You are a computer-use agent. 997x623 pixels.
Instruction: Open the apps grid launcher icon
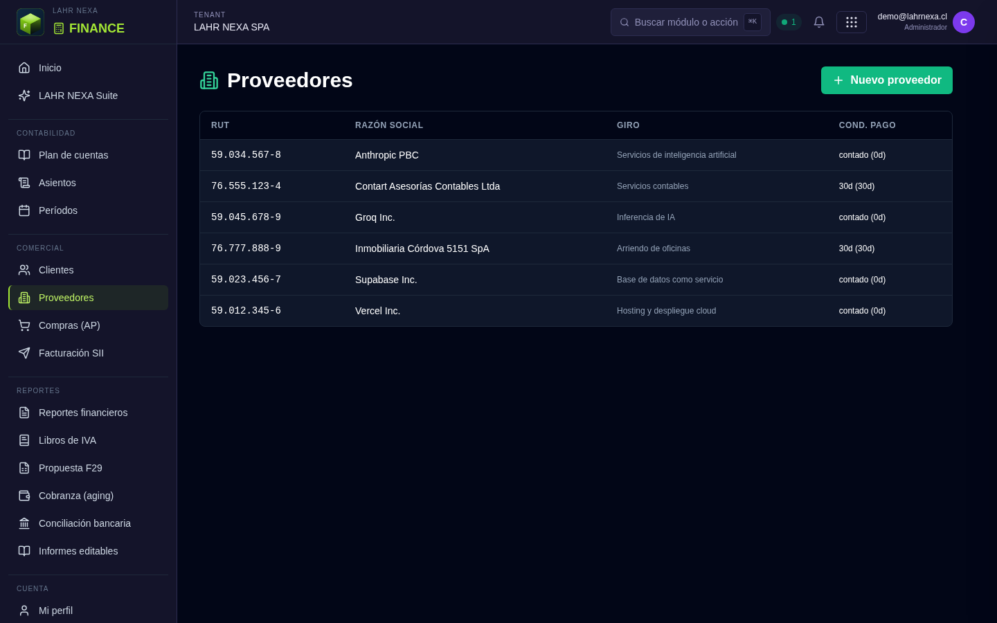852,22
